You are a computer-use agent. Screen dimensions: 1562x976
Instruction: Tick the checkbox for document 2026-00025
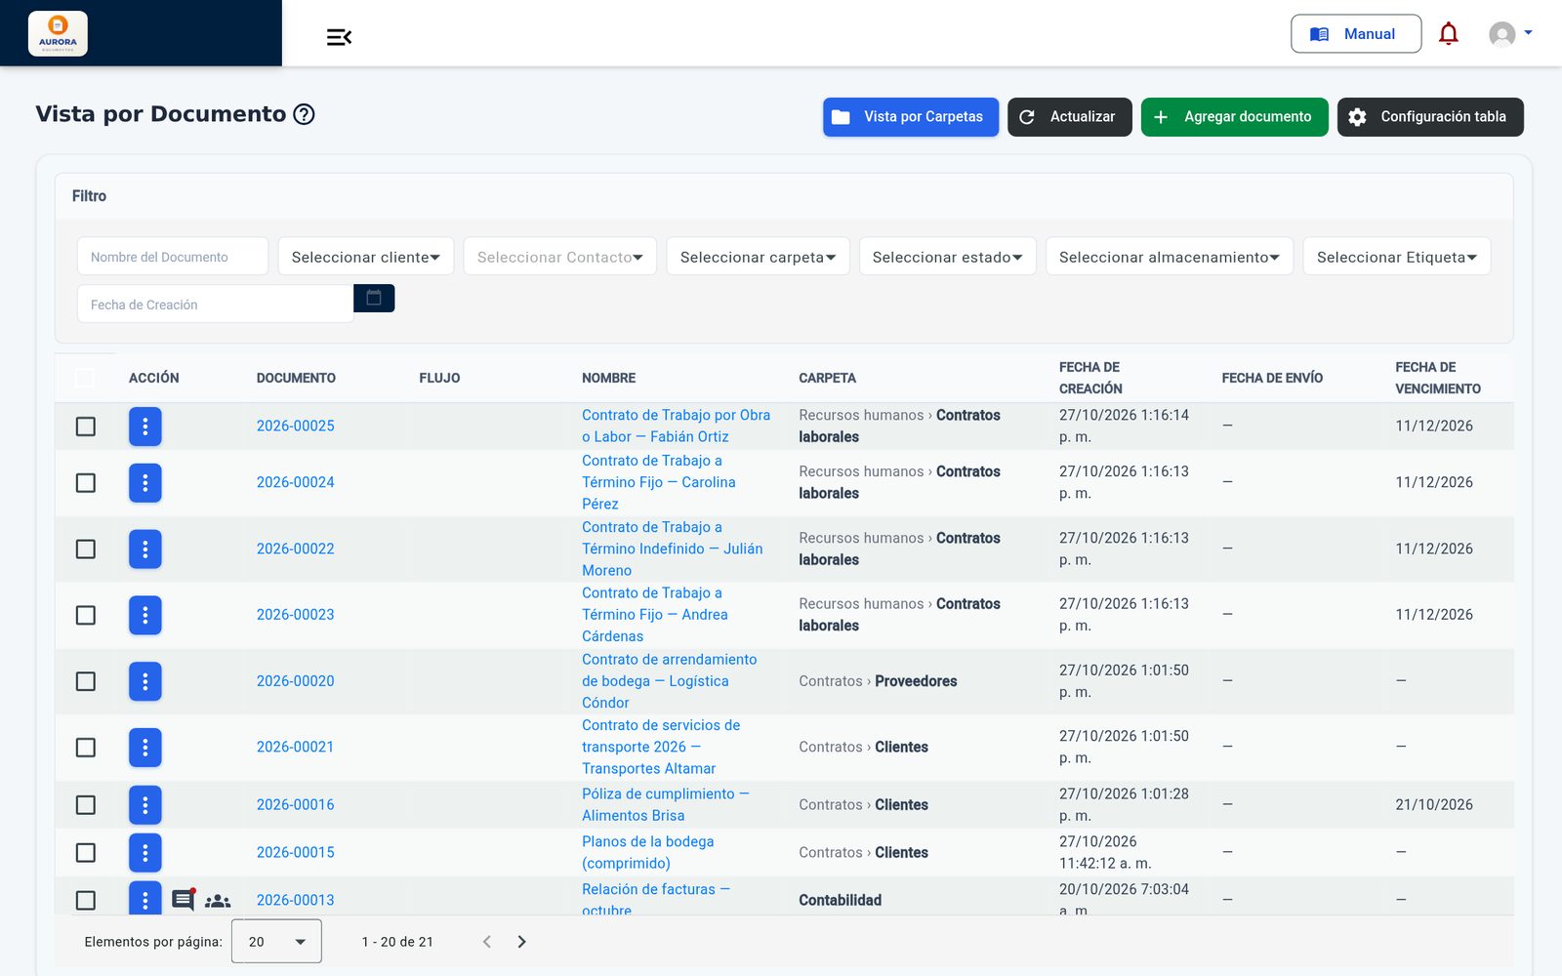coord(86,427)
